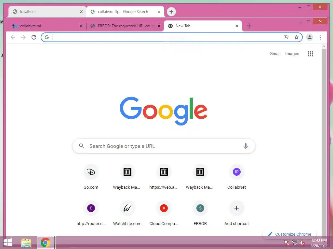
Task: Start voice search with microphone icon
Action: (246, 146)
